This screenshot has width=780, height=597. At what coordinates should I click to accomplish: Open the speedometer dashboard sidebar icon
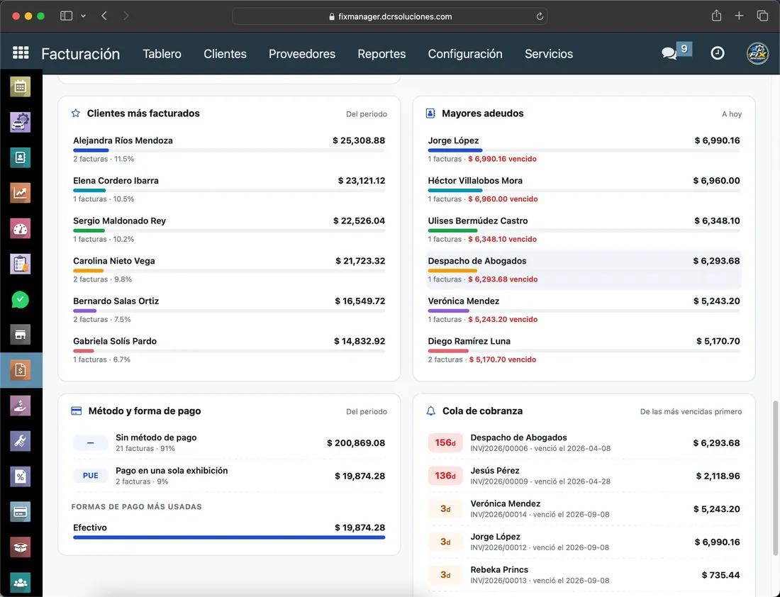point(20,229)
